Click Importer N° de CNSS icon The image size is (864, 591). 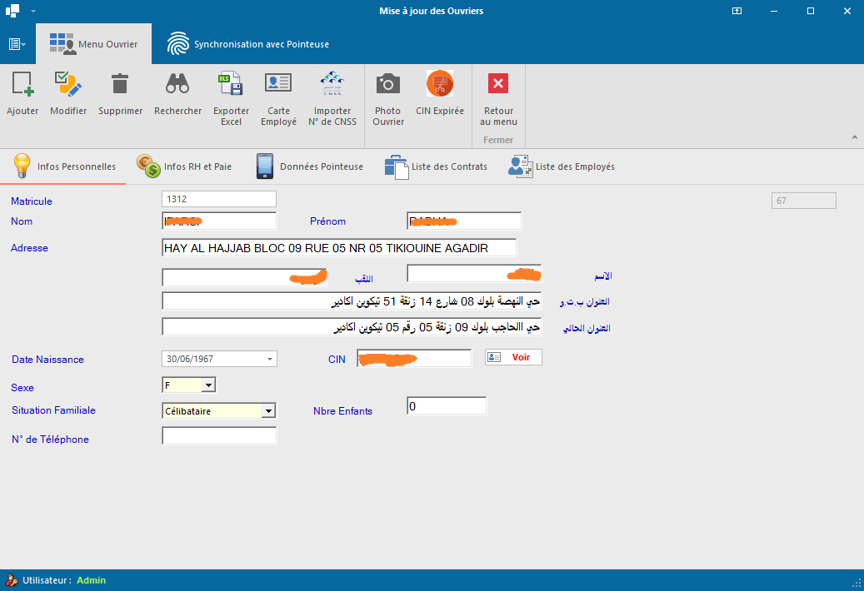(x=332, y=84)
